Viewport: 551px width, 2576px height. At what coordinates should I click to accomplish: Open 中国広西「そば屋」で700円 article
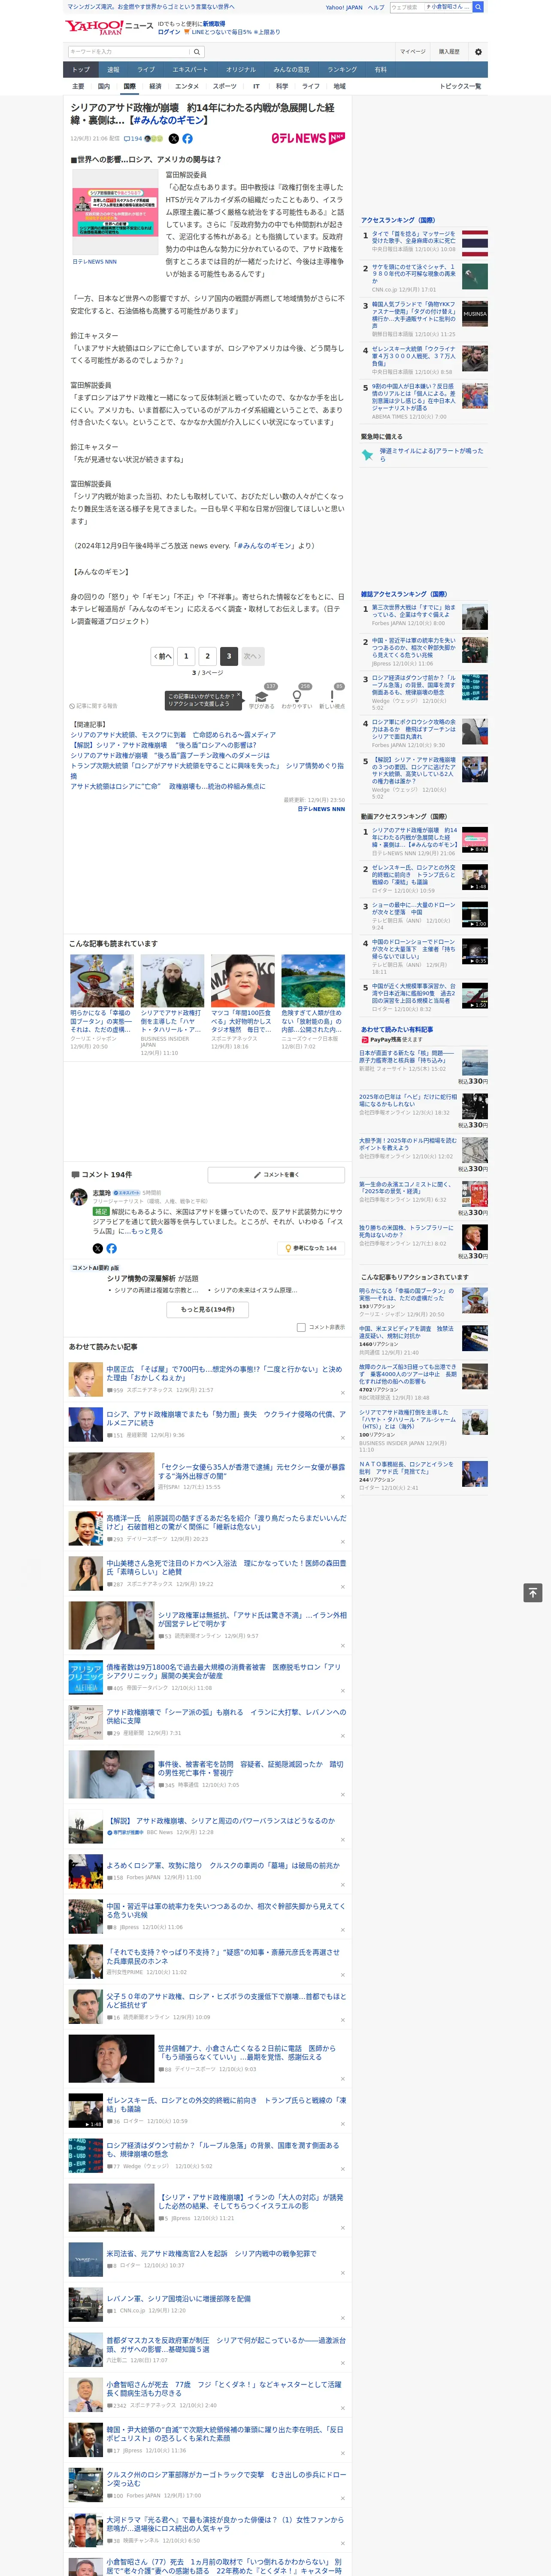[226, 1373]
